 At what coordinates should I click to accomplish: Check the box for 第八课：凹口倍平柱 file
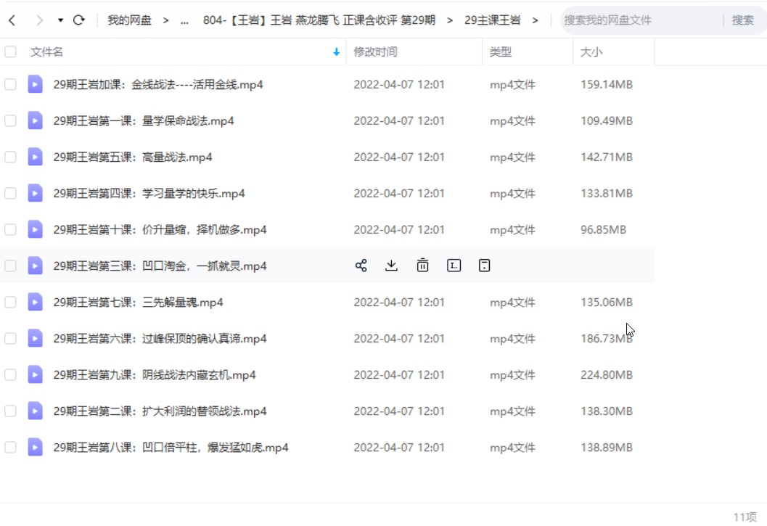(x=10, y=447)
